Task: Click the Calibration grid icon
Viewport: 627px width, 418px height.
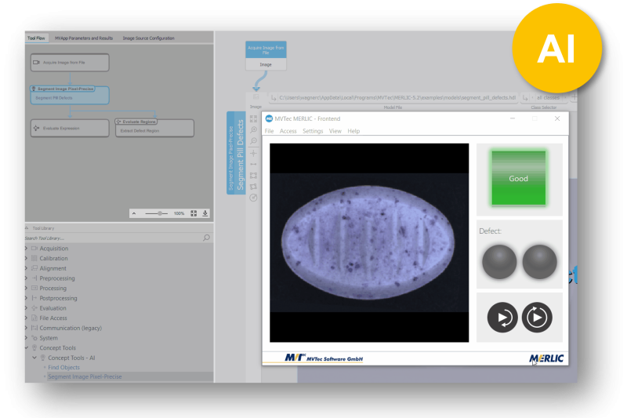Action: [34, 258]
